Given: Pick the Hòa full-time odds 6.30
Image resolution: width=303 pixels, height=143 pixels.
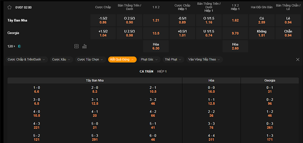Looking at the screenshot, I should (x=156, y=46).
